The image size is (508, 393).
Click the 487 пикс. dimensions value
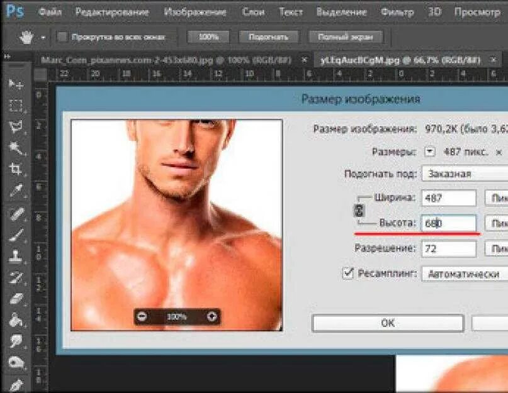click(x=465, y=152)
